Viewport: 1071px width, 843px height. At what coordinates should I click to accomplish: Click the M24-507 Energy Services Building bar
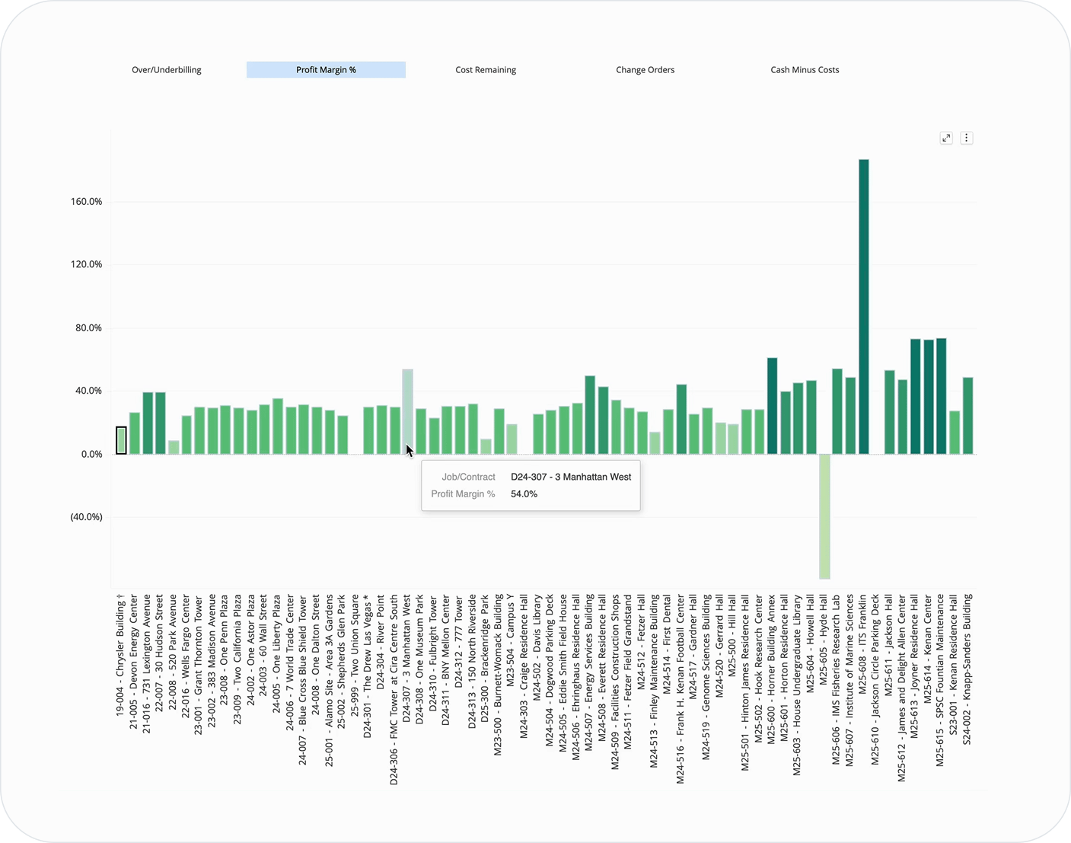tap(590, 415)
